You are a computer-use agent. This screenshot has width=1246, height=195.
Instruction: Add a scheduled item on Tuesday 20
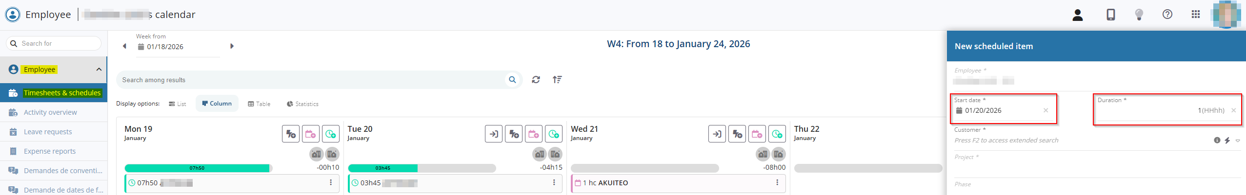534,134
